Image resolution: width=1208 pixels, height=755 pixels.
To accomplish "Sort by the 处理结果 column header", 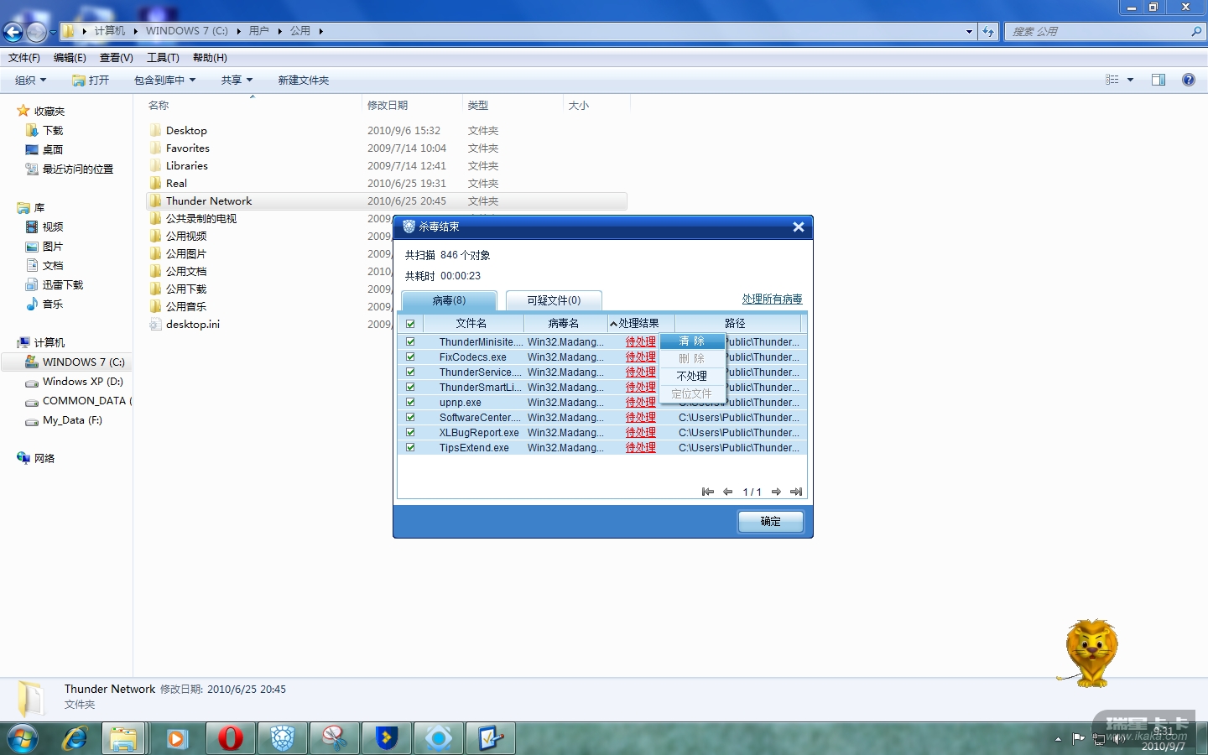I will 641,323.
